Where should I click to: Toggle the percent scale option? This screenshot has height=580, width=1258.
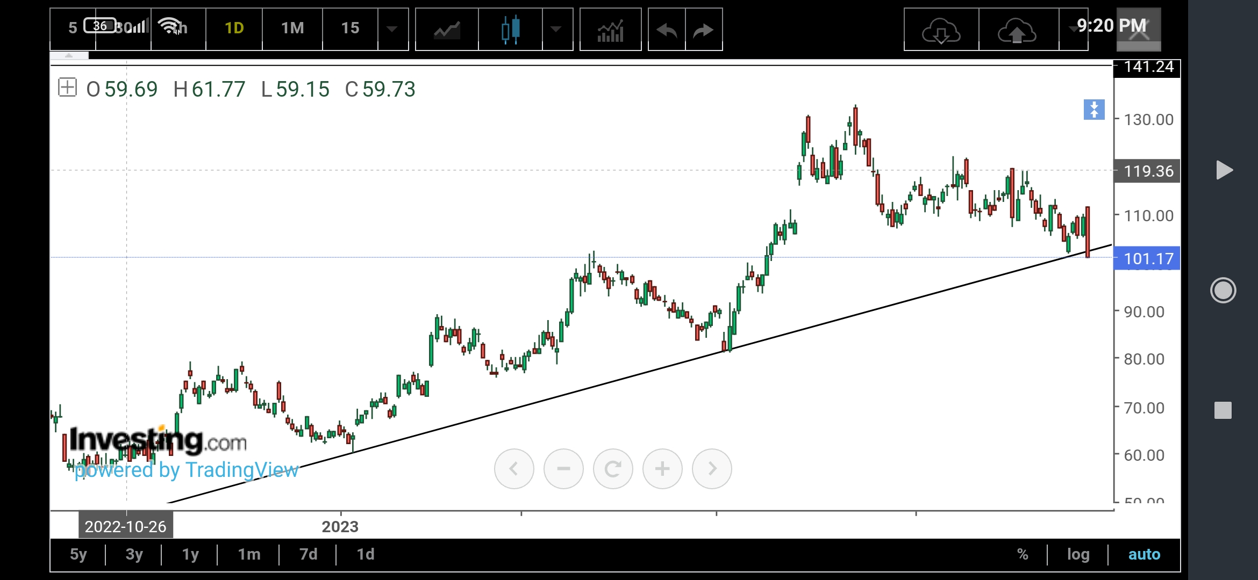click(x=1023, y=554)
